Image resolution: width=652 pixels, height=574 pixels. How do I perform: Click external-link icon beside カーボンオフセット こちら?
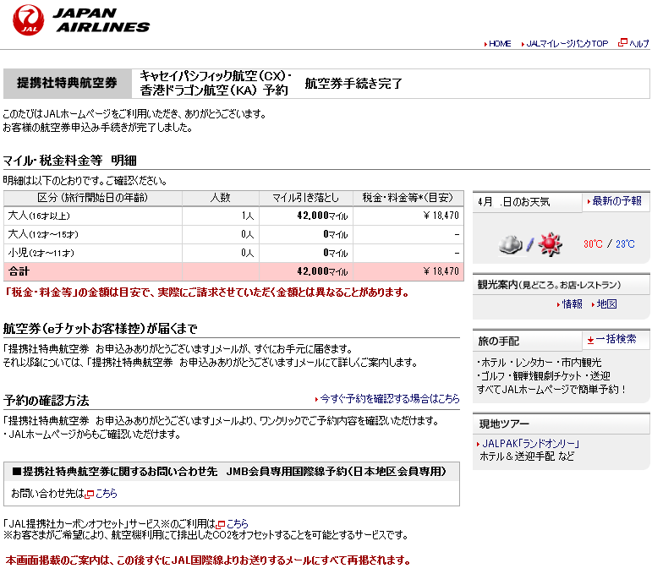pos(221,524)
